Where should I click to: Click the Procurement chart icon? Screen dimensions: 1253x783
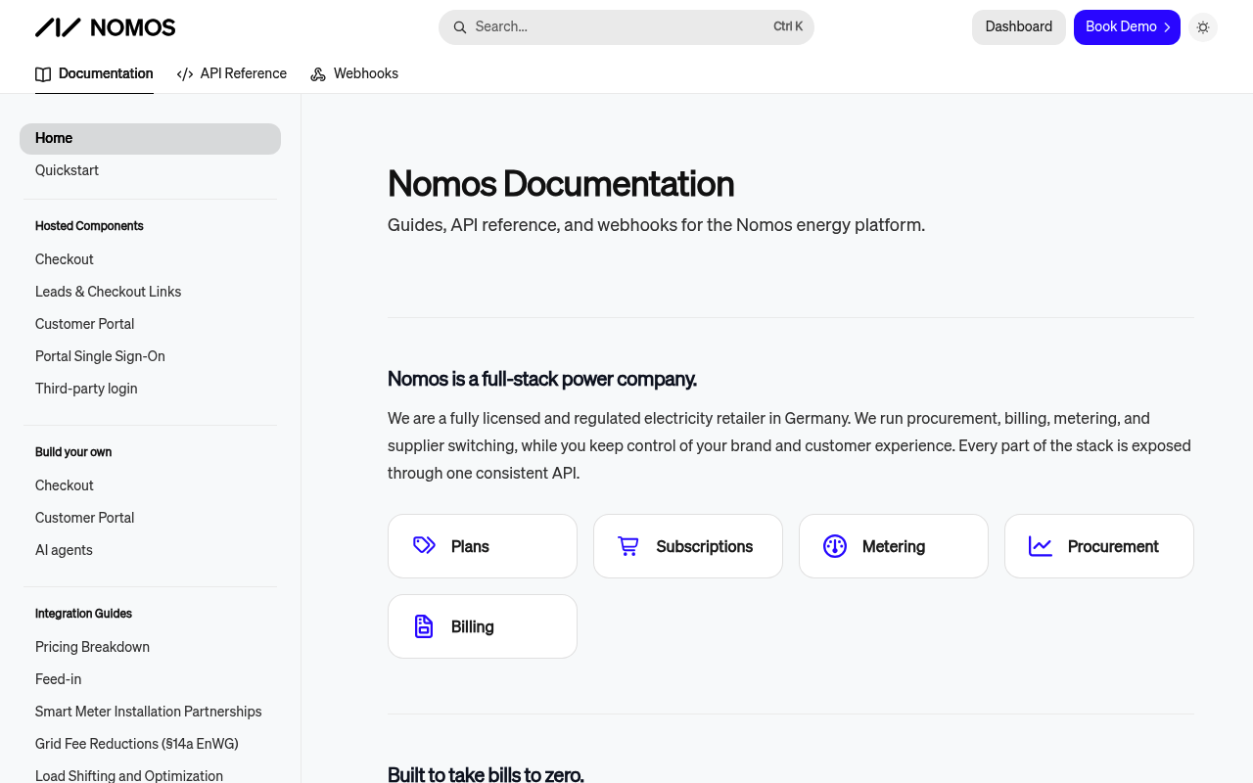1041,546
